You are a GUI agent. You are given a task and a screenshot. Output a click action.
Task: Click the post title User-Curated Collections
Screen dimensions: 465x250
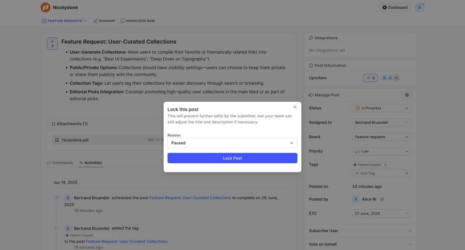[x=119, y=42]
